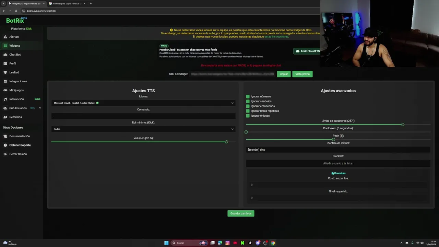
Task: Open YouTube from the taskbar
Action: point(235,243)
